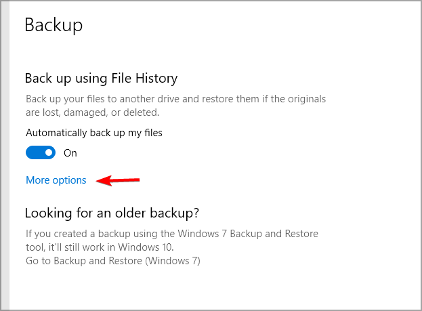
Task: Click the word tool in the older backup paragraph
Action: 35,247
